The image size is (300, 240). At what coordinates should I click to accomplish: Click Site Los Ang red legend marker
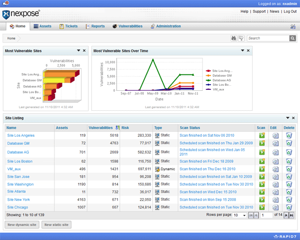[x=208, y=71]
